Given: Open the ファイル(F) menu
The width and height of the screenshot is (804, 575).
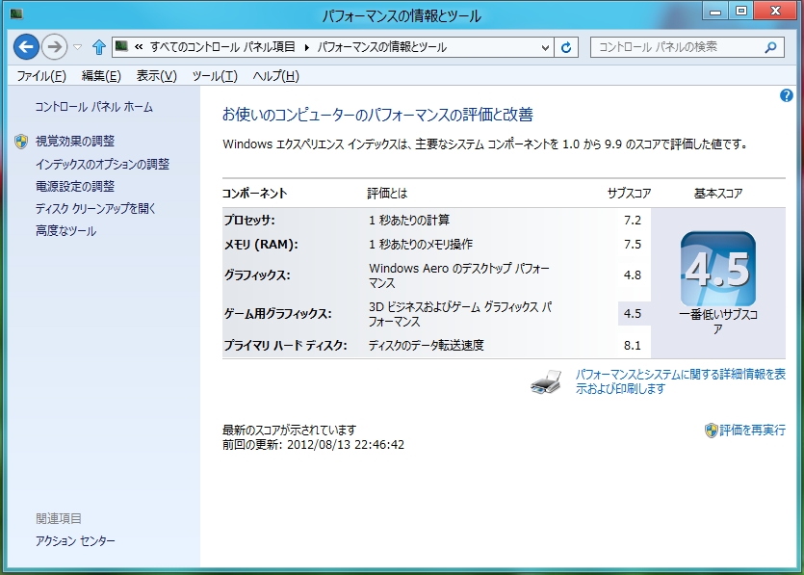Looking at the screenshot, I should point(41,76).
